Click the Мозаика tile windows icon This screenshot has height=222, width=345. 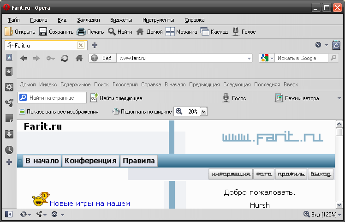coord(170,31)
